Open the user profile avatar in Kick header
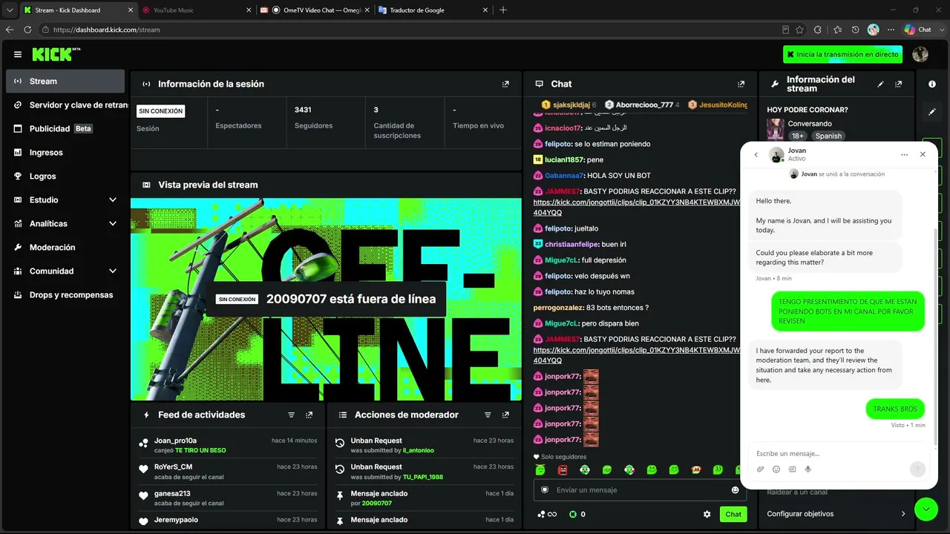Screen dimensions: 950x534 tap(920, 54)
